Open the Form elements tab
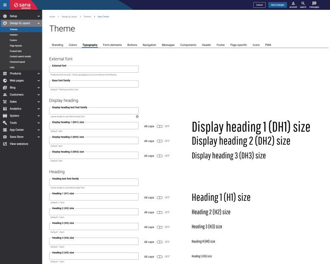Viewport: 330px width, 264px height. click(112, 45)
